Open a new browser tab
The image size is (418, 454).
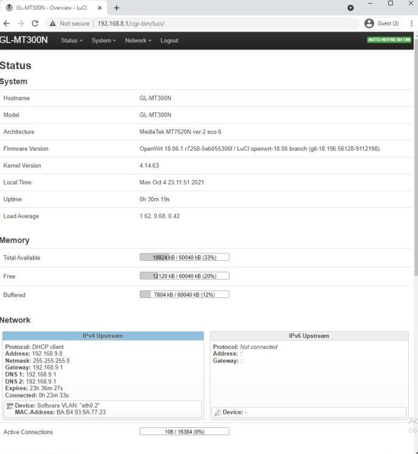coord(117,8)
